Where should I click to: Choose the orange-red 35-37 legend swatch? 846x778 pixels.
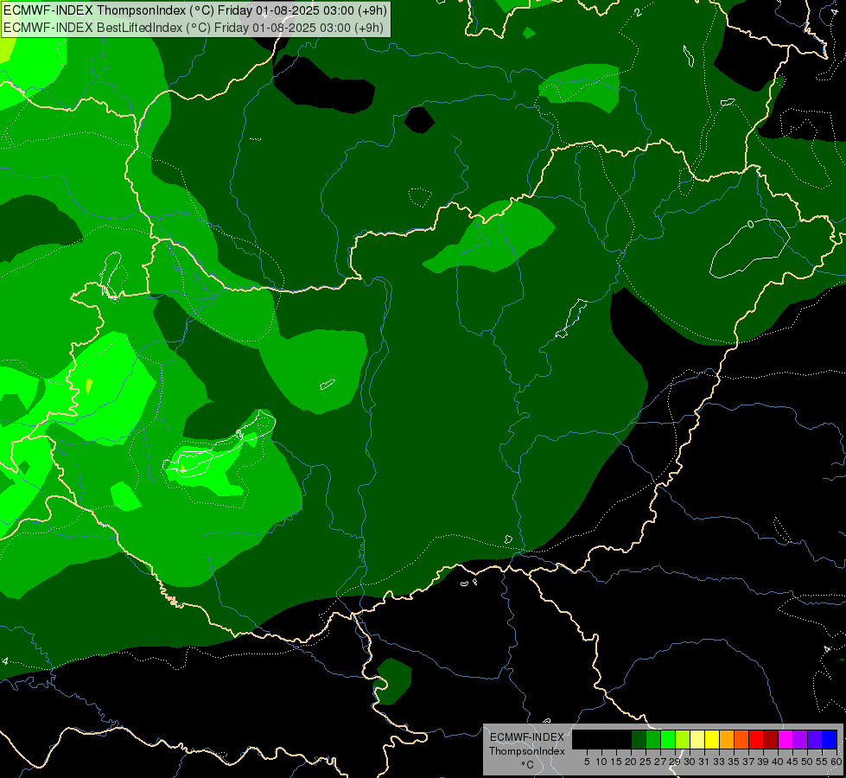point(741,739)
